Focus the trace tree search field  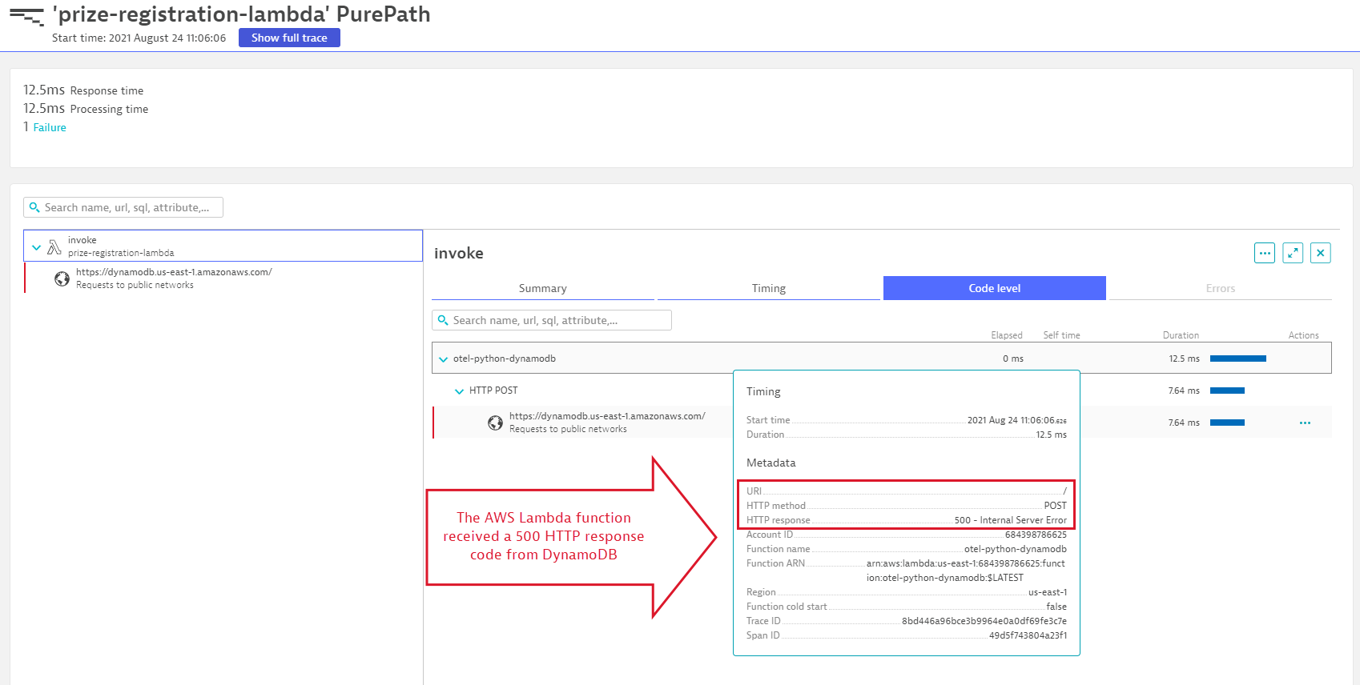123,207
